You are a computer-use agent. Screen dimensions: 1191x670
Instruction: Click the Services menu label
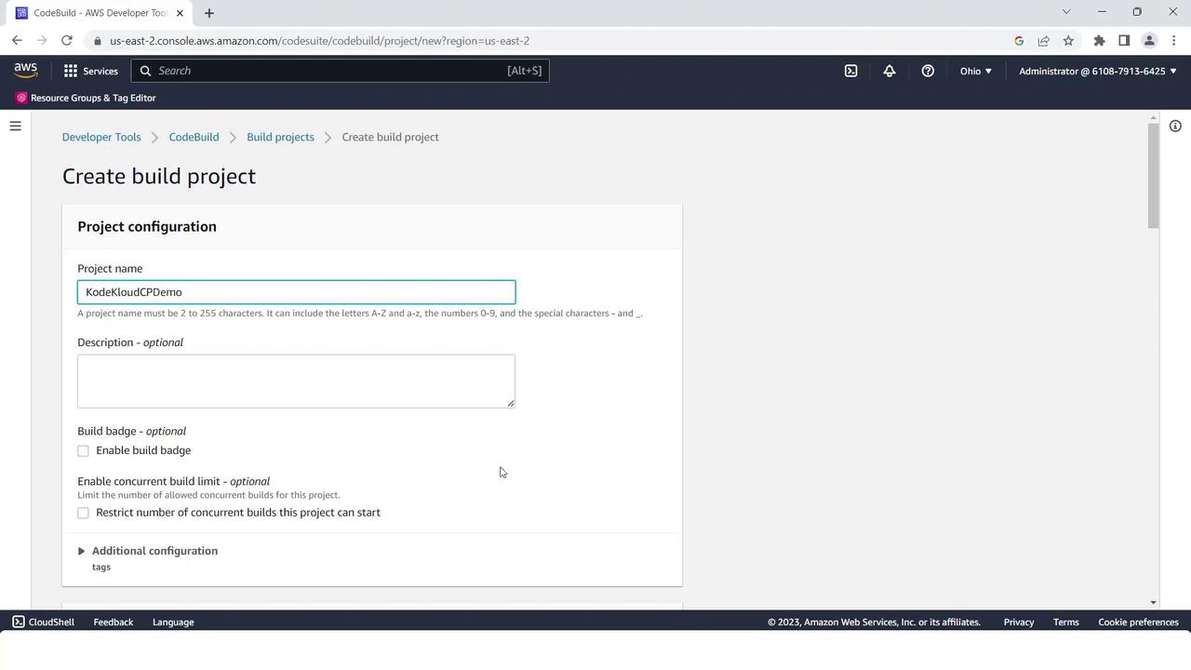point(100,71)
